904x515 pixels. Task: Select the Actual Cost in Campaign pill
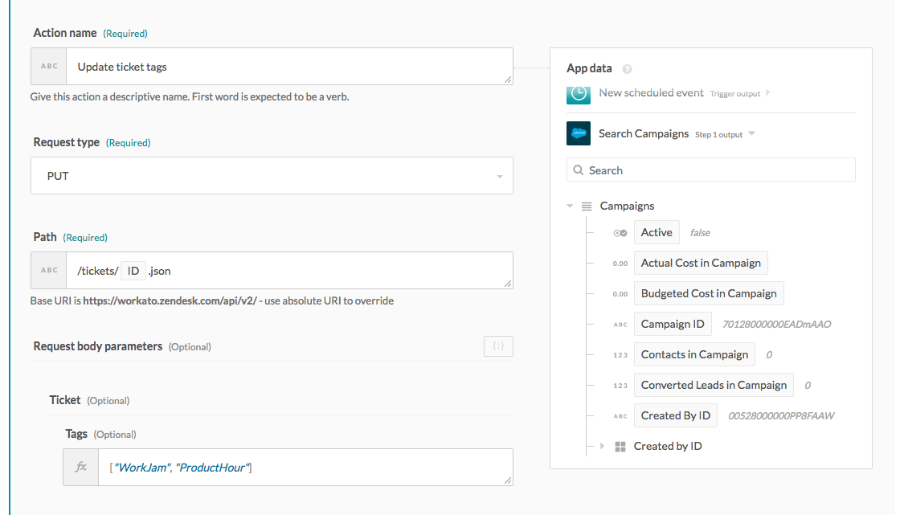click(x=701, y=263)
